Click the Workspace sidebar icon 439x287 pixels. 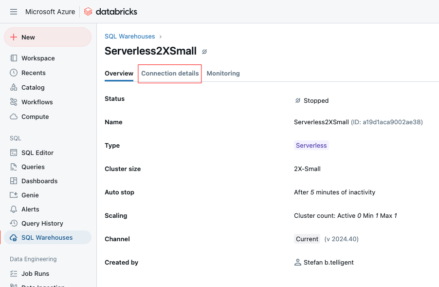(14, 58)
